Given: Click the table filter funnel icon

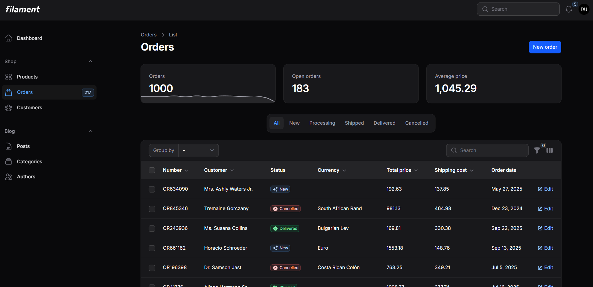Looking at the screenshot, I should tap(537, 151).
